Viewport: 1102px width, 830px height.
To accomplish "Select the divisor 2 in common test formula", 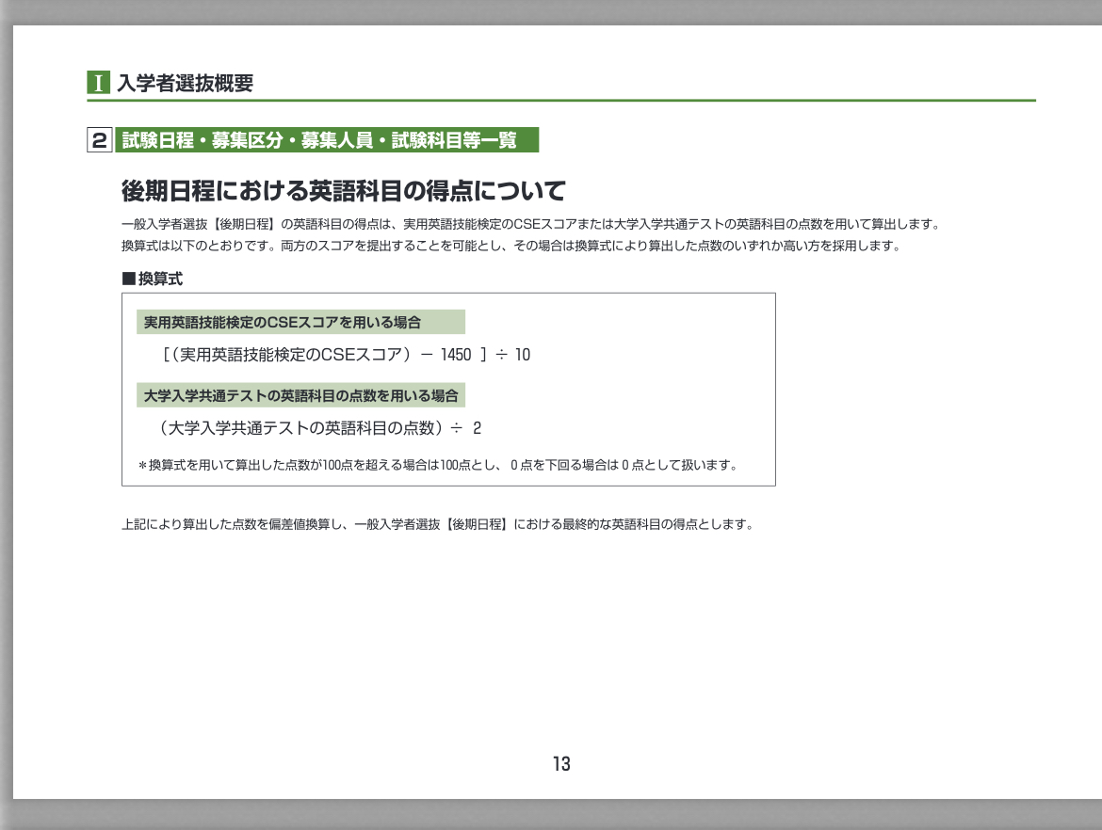I will (478, 428).
